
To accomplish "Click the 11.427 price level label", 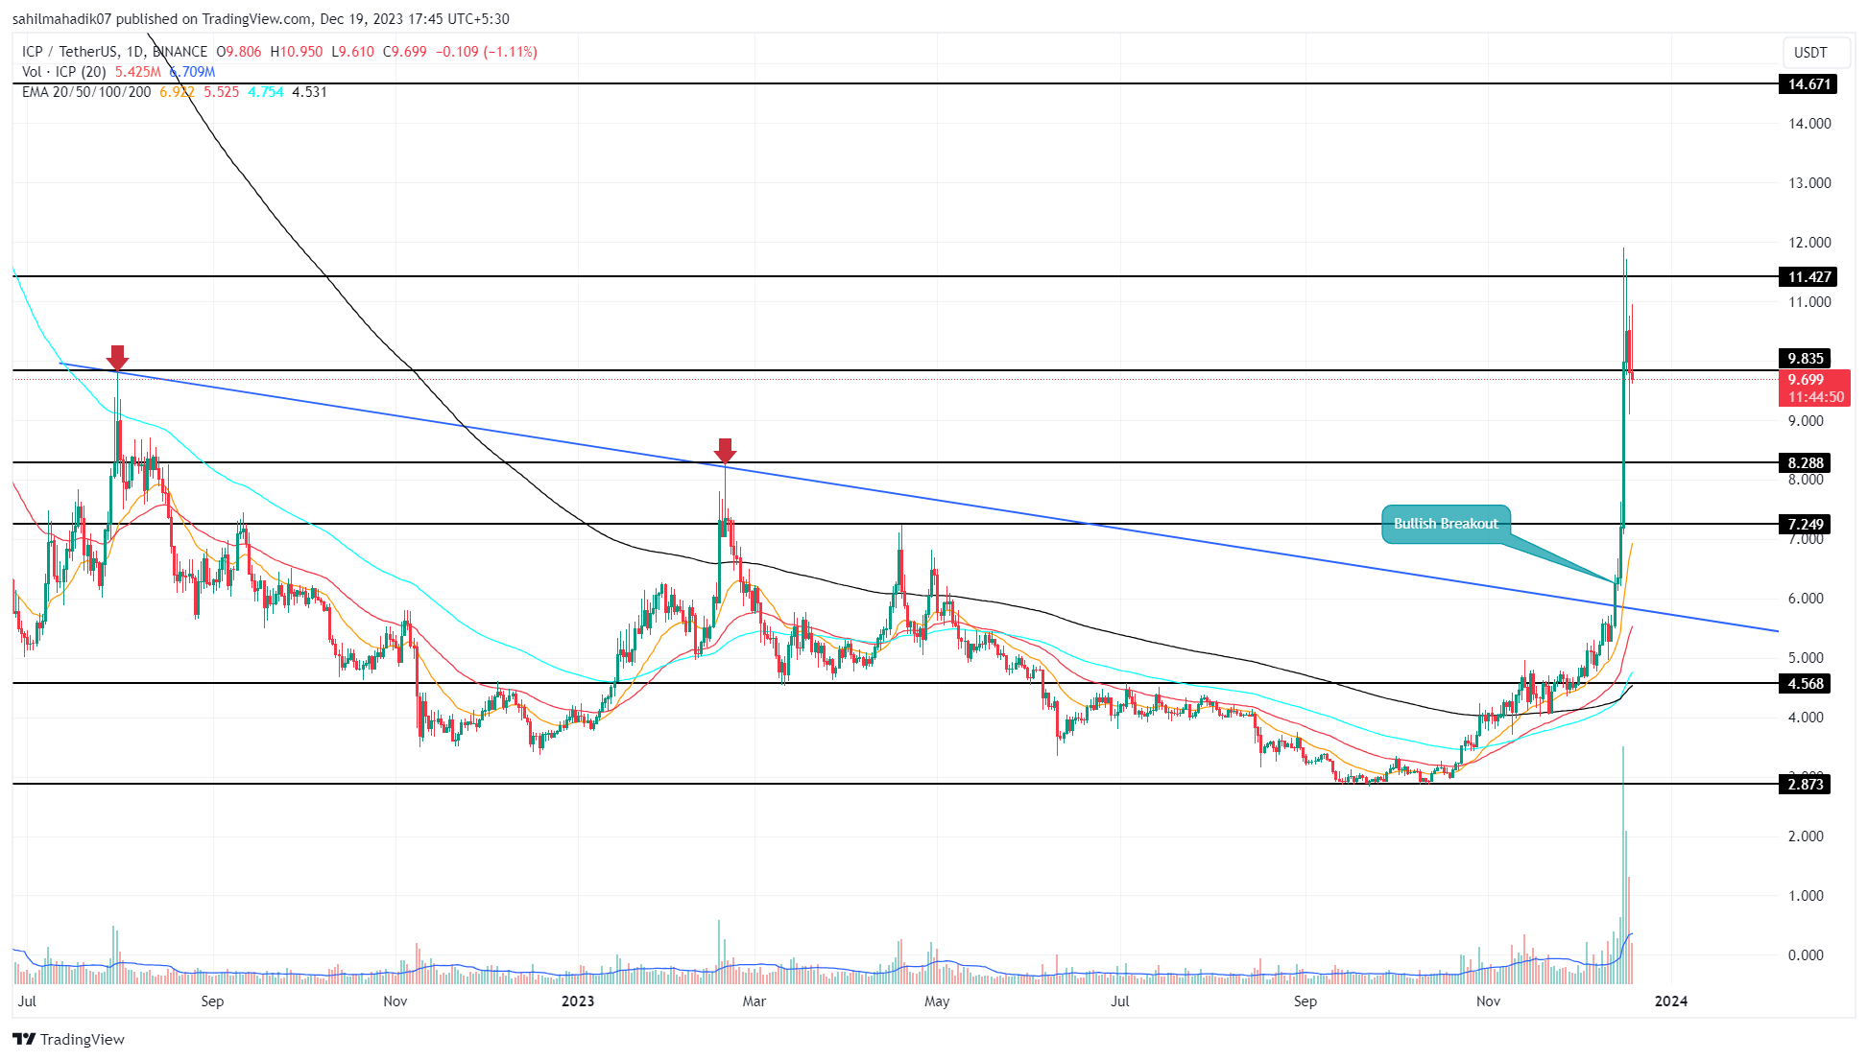I will click(1808, 277).
